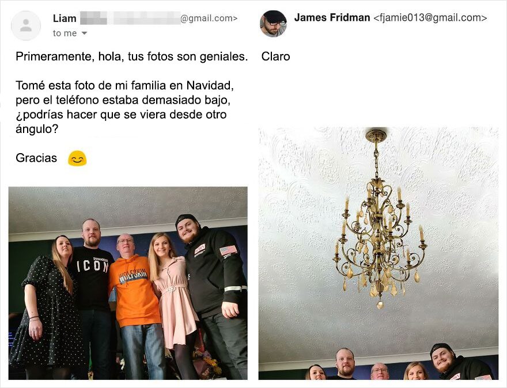Click the word "Gracias" in the email

[x=36, y=158]
